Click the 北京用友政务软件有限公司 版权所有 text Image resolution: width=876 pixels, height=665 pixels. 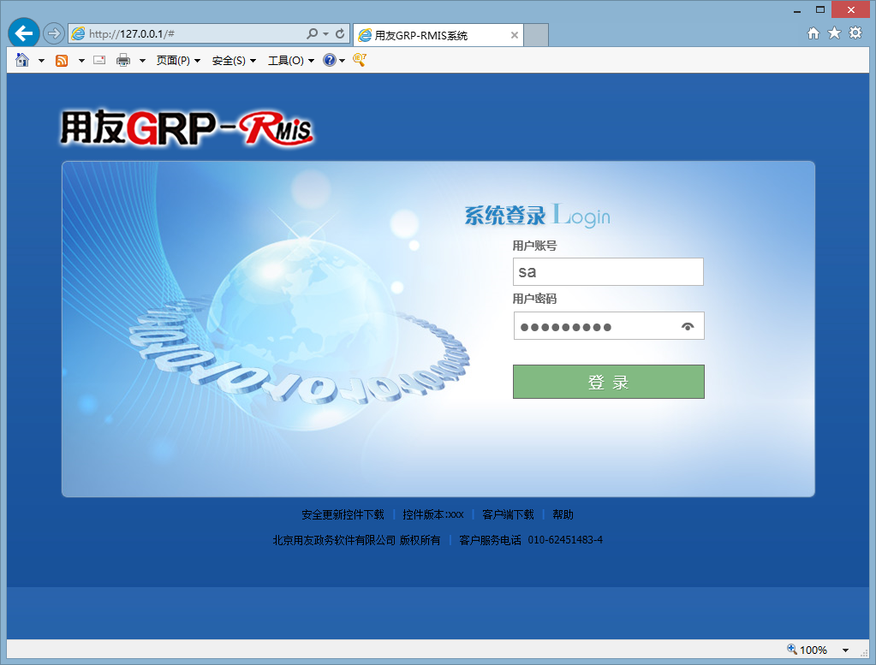click(x=356, y=540)
